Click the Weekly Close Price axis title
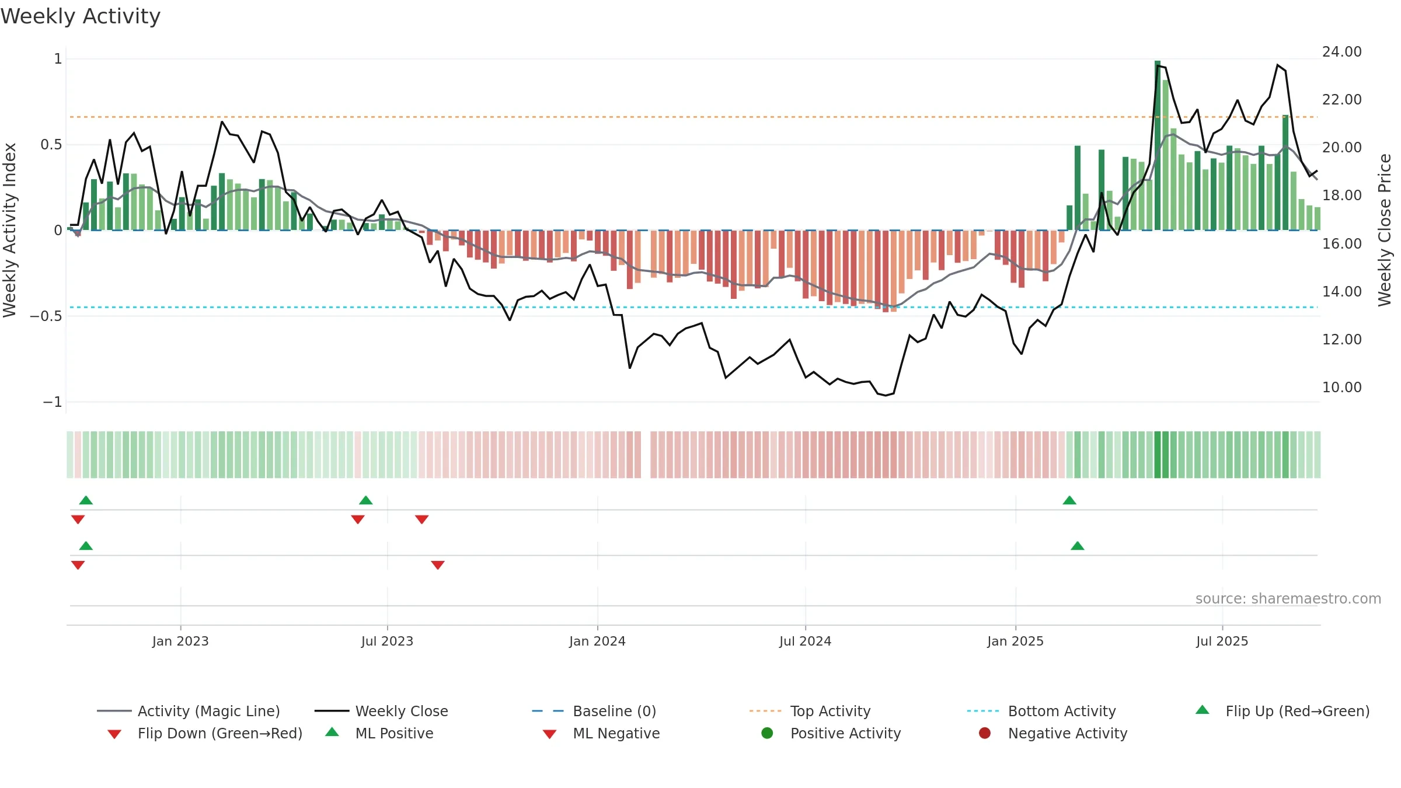The width and height of the screenshot is (1401, 788). coord(1385,230)
